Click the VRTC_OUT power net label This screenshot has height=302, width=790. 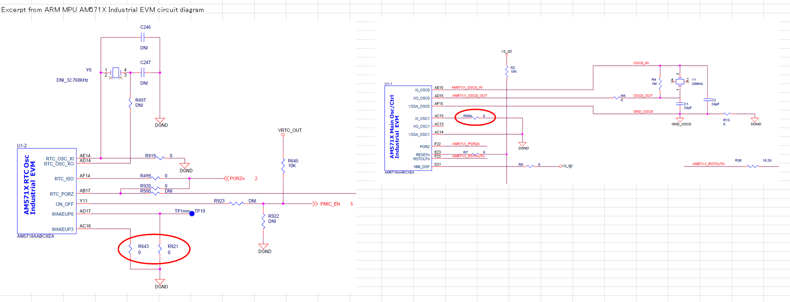290,130
